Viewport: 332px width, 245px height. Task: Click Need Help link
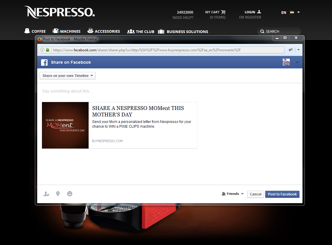click(183, 18)
